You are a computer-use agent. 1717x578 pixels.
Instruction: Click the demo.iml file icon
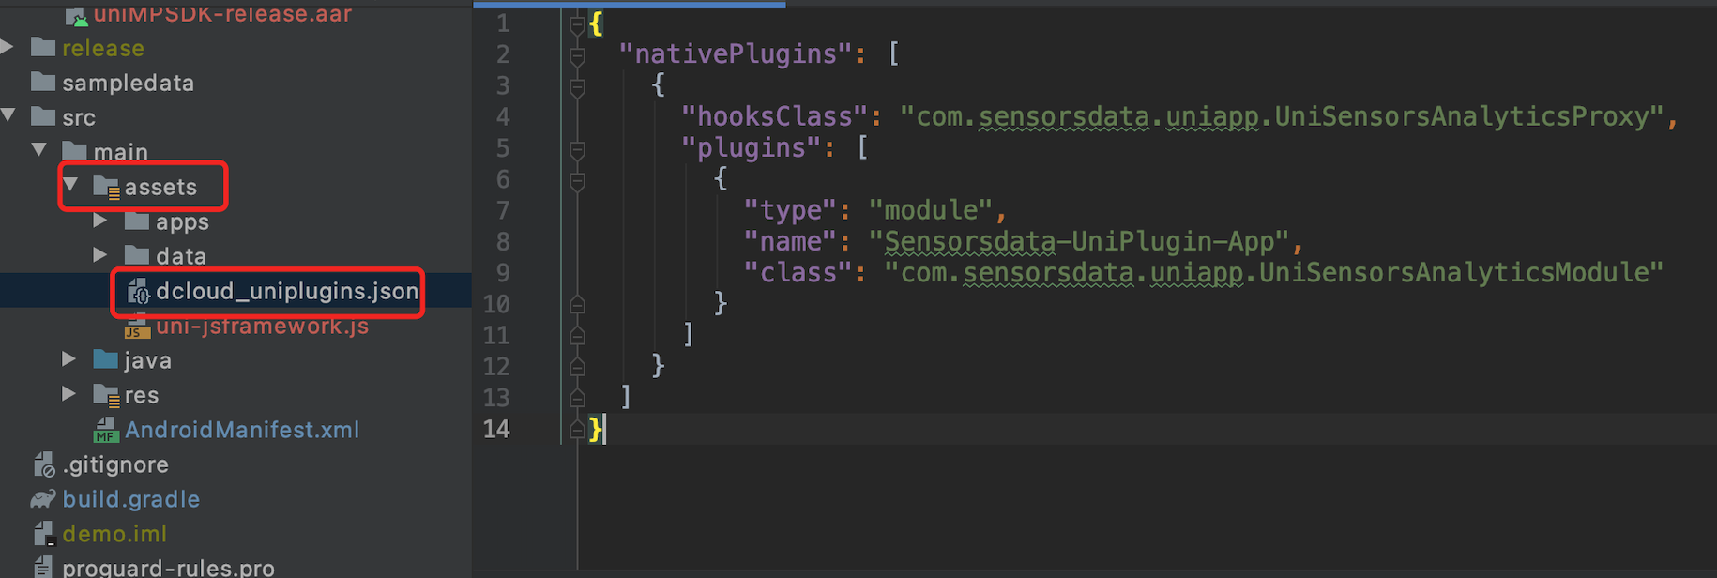[x=43, y=534]
